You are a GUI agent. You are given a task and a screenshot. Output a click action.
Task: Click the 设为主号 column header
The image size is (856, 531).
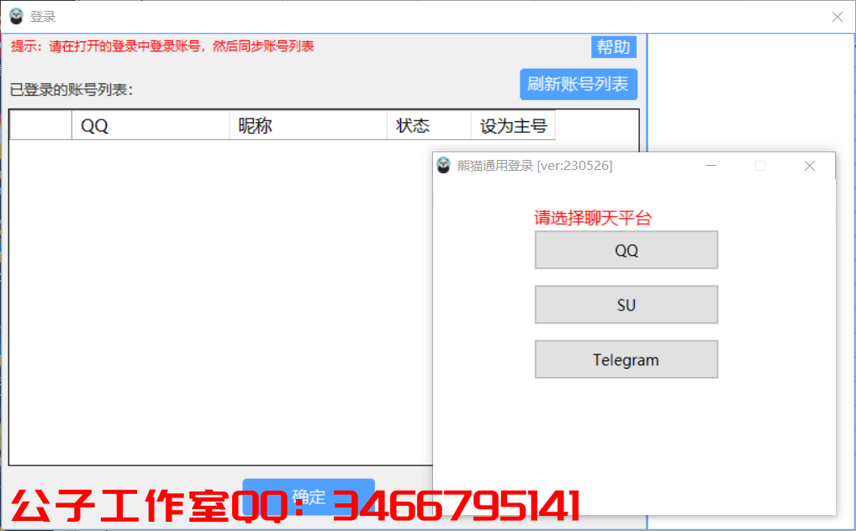coord(513,125)
